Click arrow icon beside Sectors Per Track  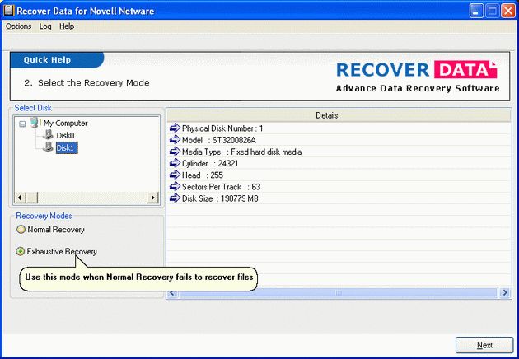175,187
